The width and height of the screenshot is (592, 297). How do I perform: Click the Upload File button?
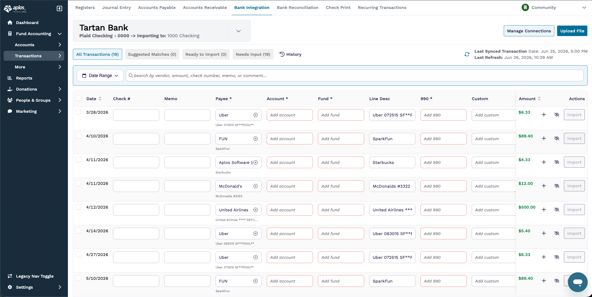pos(572,31)
